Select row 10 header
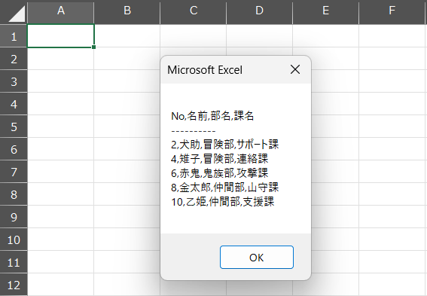The height and width of the screenshot is (296, 427). [x=14, y=240]
